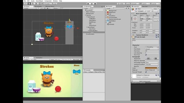Click Clear in the Console
This screenshot has height=103, width=184.
coord(85,72)
